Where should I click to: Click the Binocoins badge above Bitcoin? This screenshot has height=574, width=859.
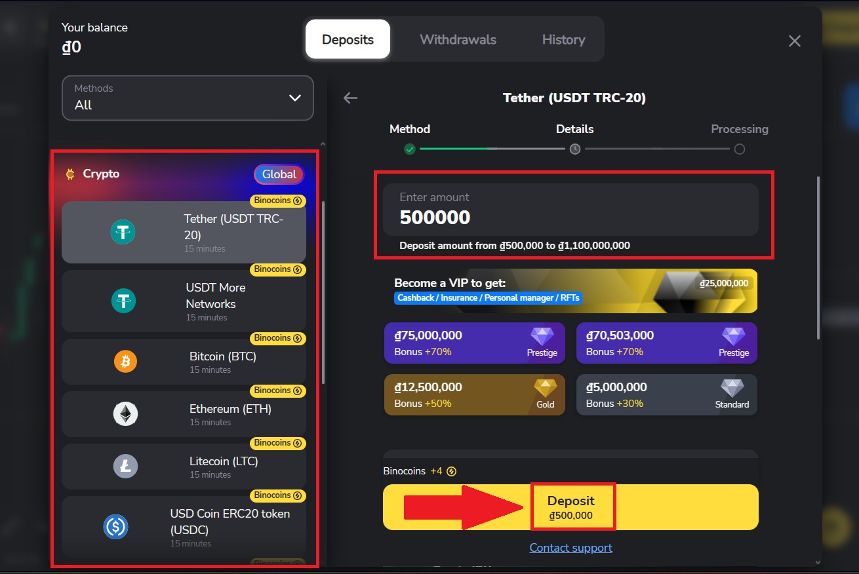pos(277,338)
